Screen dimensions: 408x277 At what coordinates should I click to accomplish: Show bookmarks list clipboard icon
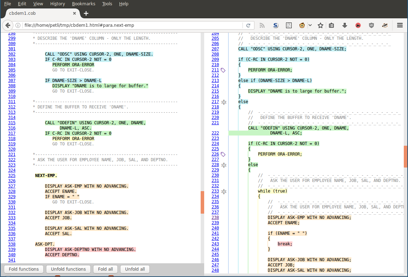tap(331, 25)
